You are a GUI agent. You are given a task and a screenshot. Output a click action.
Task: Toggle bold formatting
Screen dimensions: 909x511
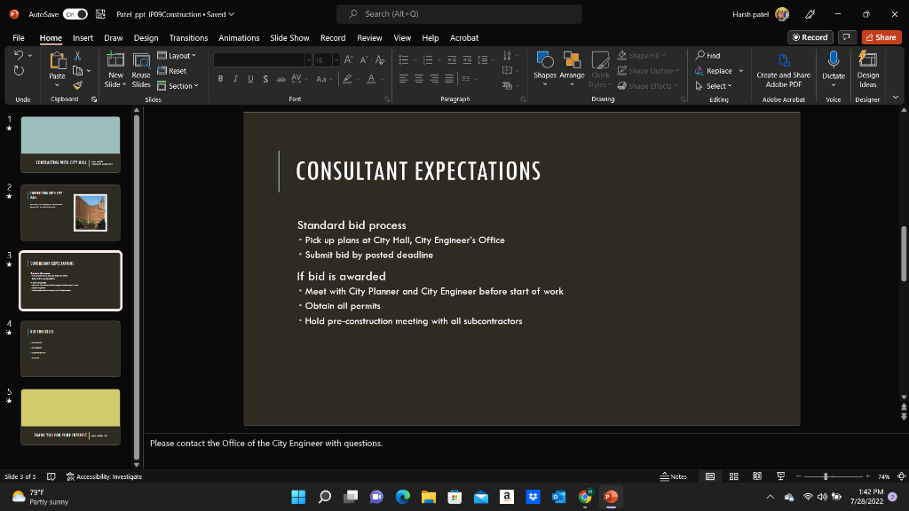(x=220, y=78)
